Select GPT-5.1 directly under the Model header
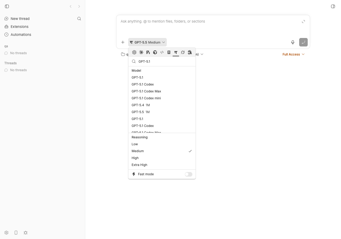The height and width of the screenshot is (239, 341). click(x=162, y=77)
